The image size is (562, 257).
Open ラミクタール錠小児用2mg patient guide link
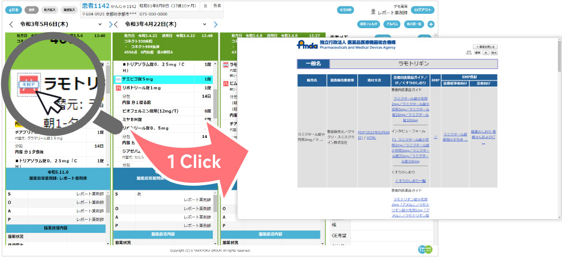click(410, 109)
